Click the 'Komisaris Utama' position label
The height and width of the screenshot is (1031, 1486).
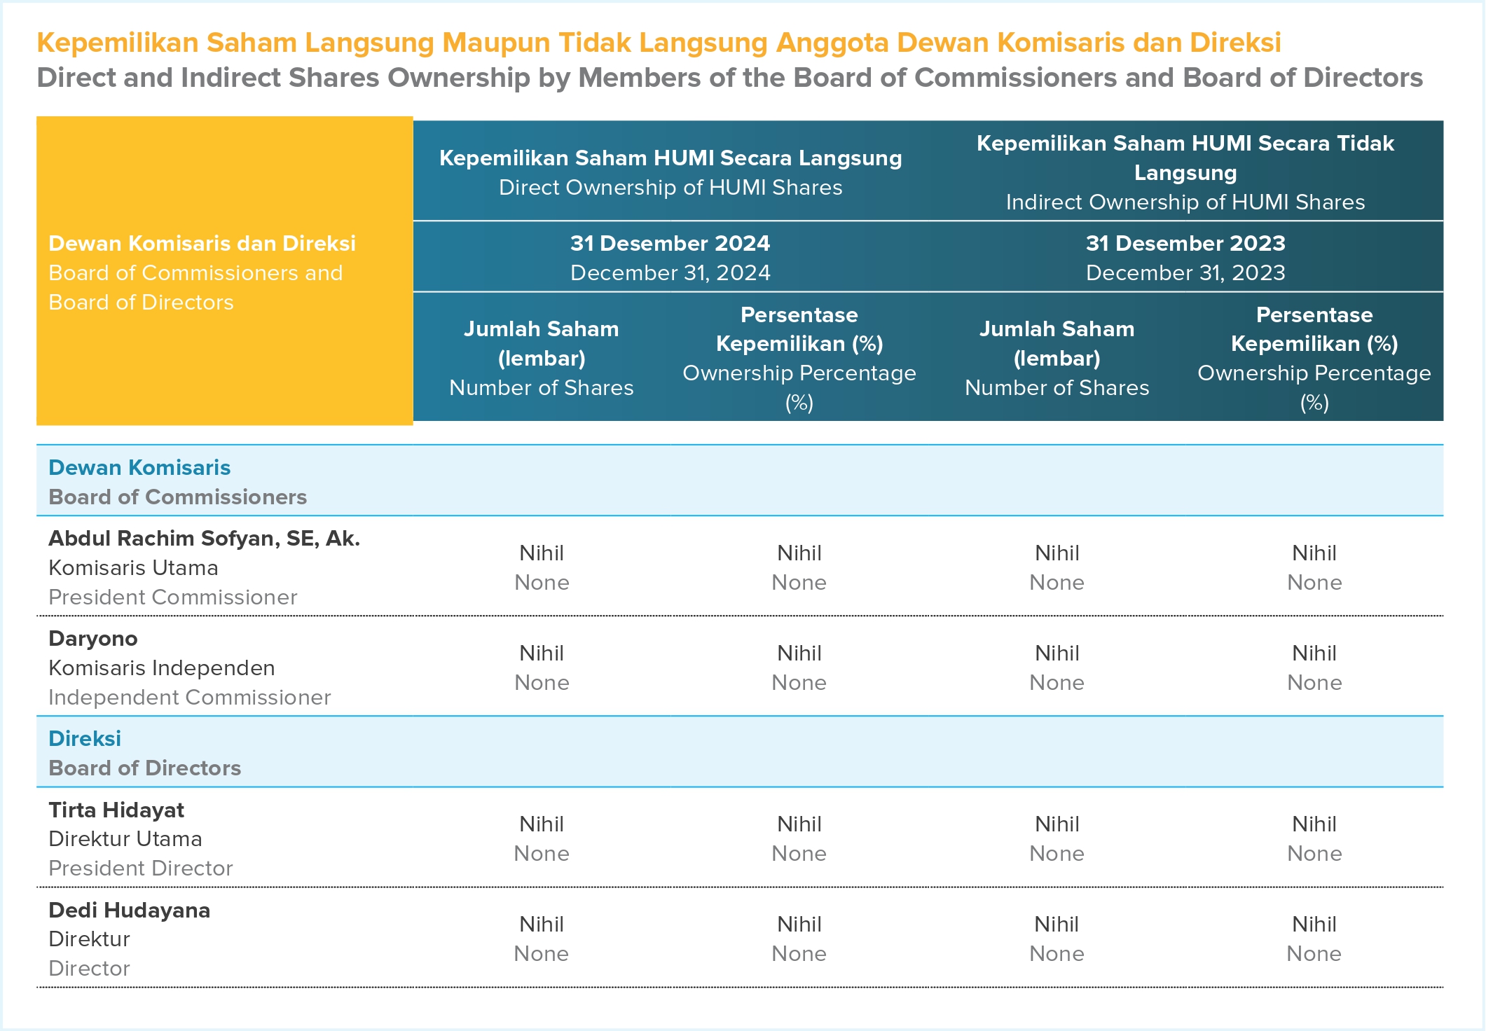pos(133,568)
